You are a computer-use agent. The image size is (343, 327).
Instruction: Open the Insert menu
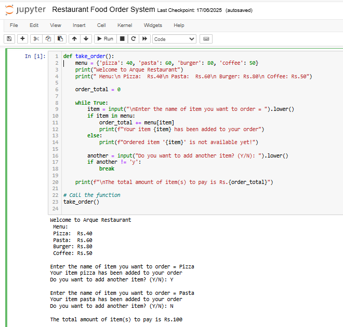coord(79,25)
